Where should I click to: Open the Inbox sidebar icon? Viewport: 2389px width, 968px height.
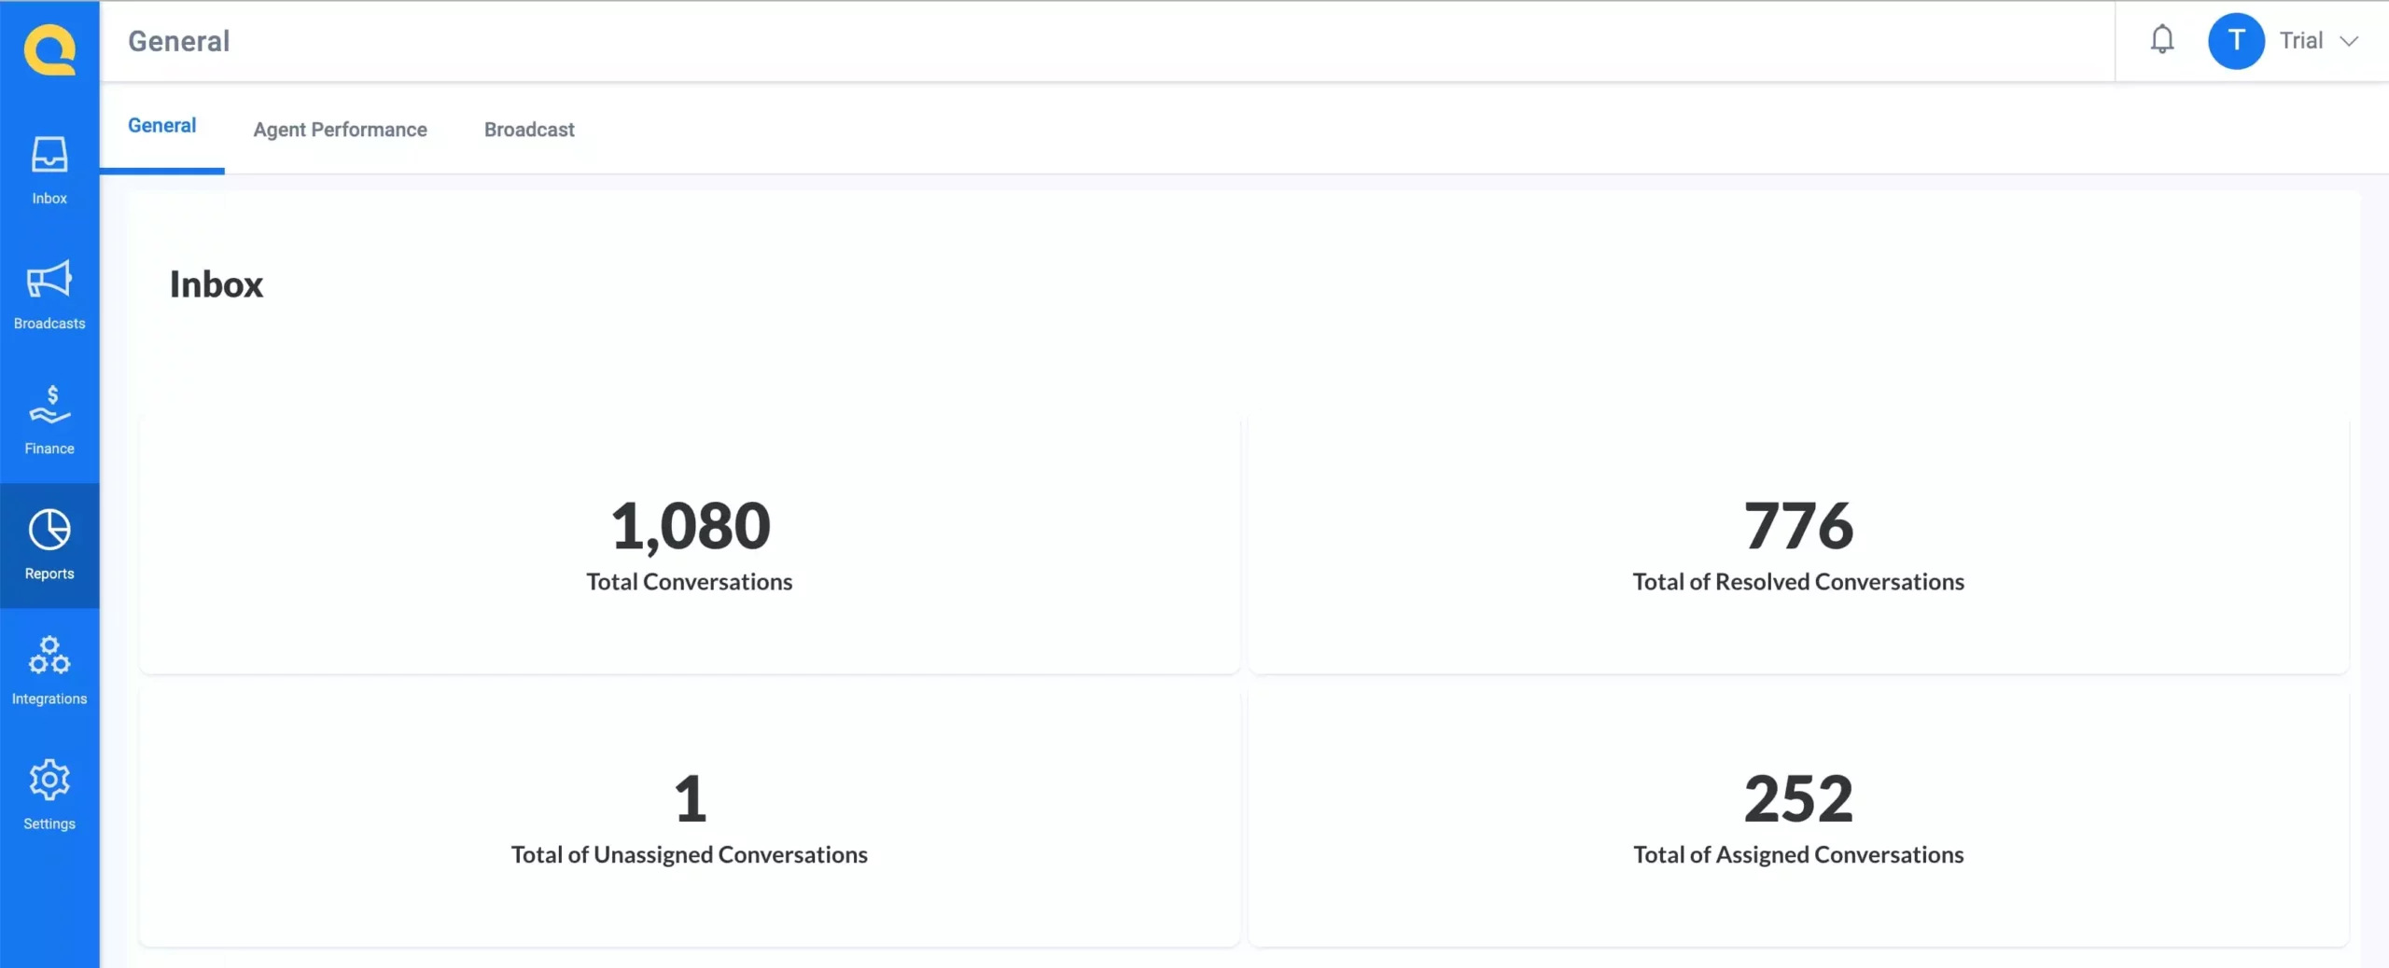click(x=49, y=155)
